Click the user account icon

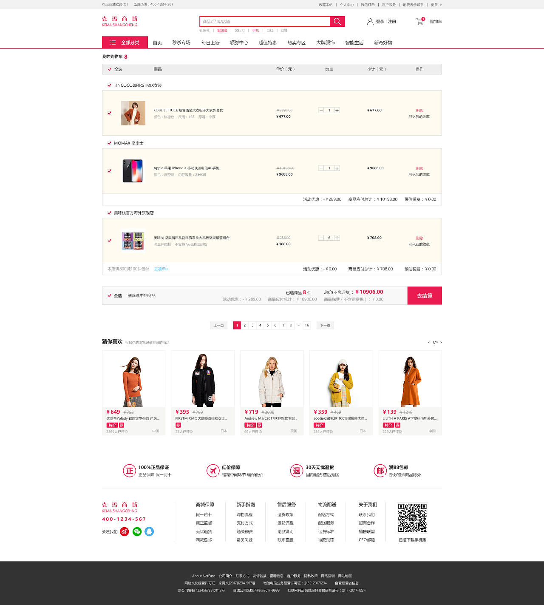370,21
